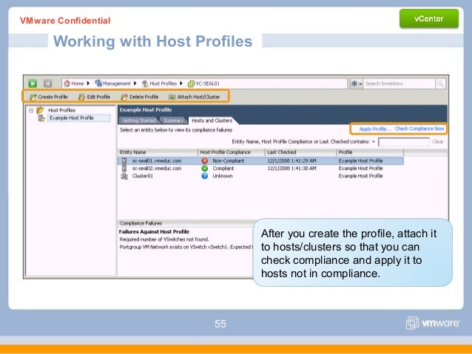This screenshot has height=354, width=472.
Task: Click the red Non-Compliant status icon
Action: coord(205,160)
